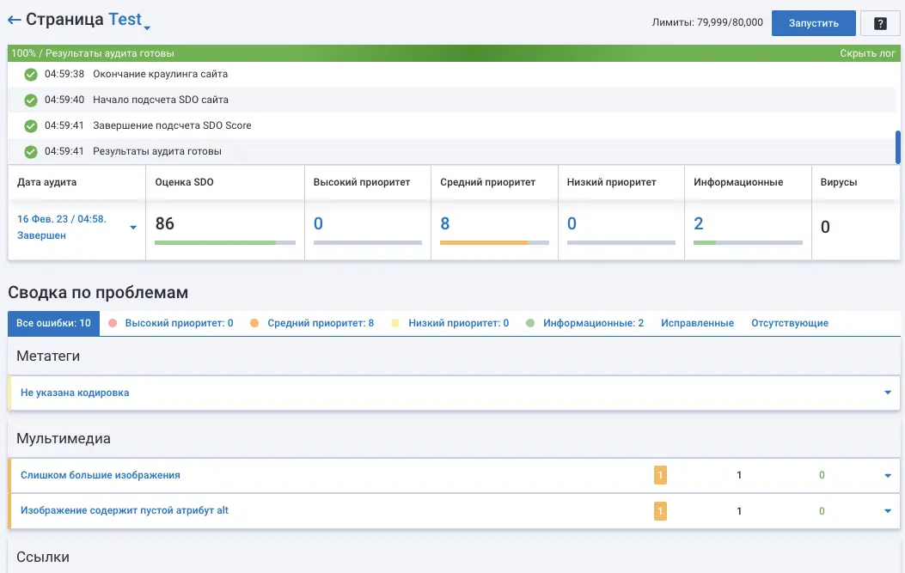Click the medium priority count 8
The width and height of the screenshot is (905, 573).
pyautogui.click(x=445, y=224)
